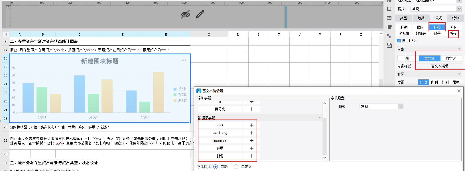The width and height of the screenshot is (465, 171).
Task: Select column header D
Action: point(80,34)
